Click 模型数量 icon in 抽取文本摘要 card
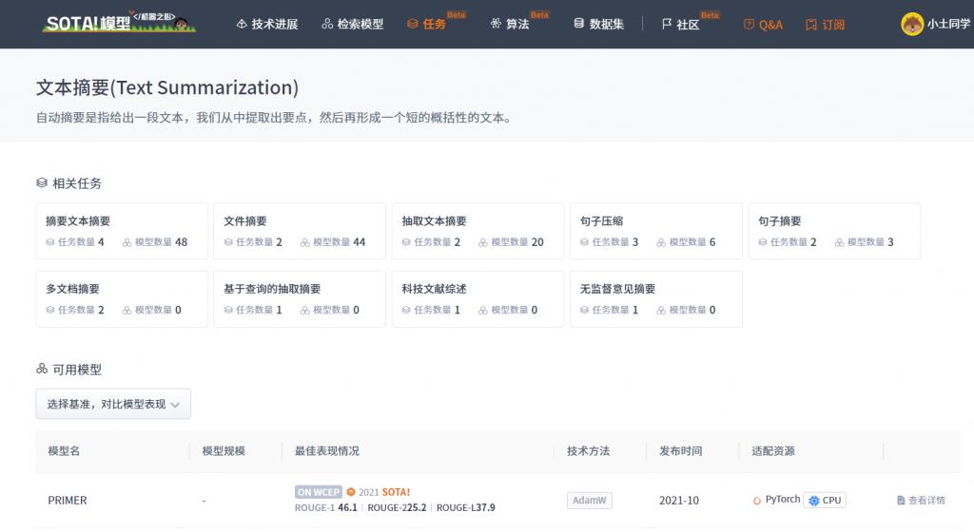This screenshot has width=974, height=532. coord(483,242)
